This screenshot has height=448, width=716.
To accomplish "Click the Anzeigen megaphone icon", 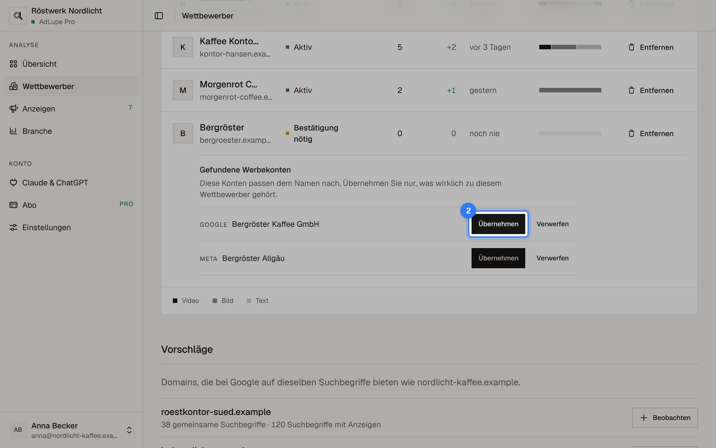I will 13,109.
